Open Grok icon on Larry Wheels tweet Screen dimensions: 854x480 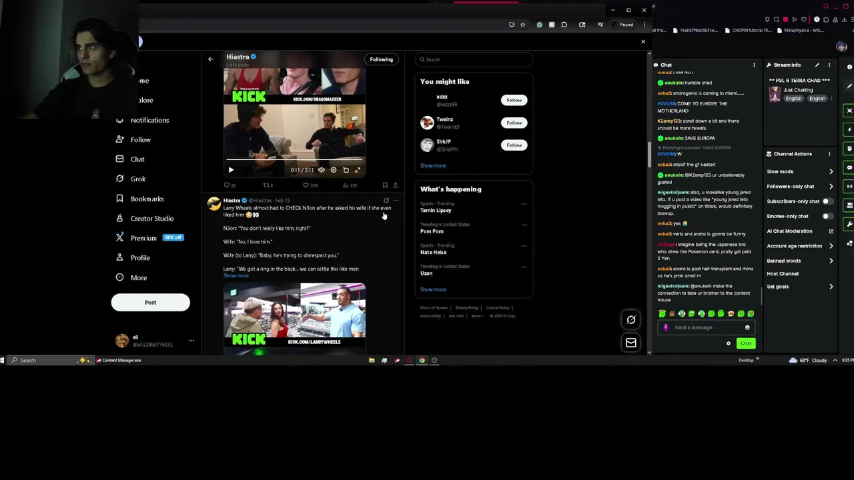tap(386, 201)
